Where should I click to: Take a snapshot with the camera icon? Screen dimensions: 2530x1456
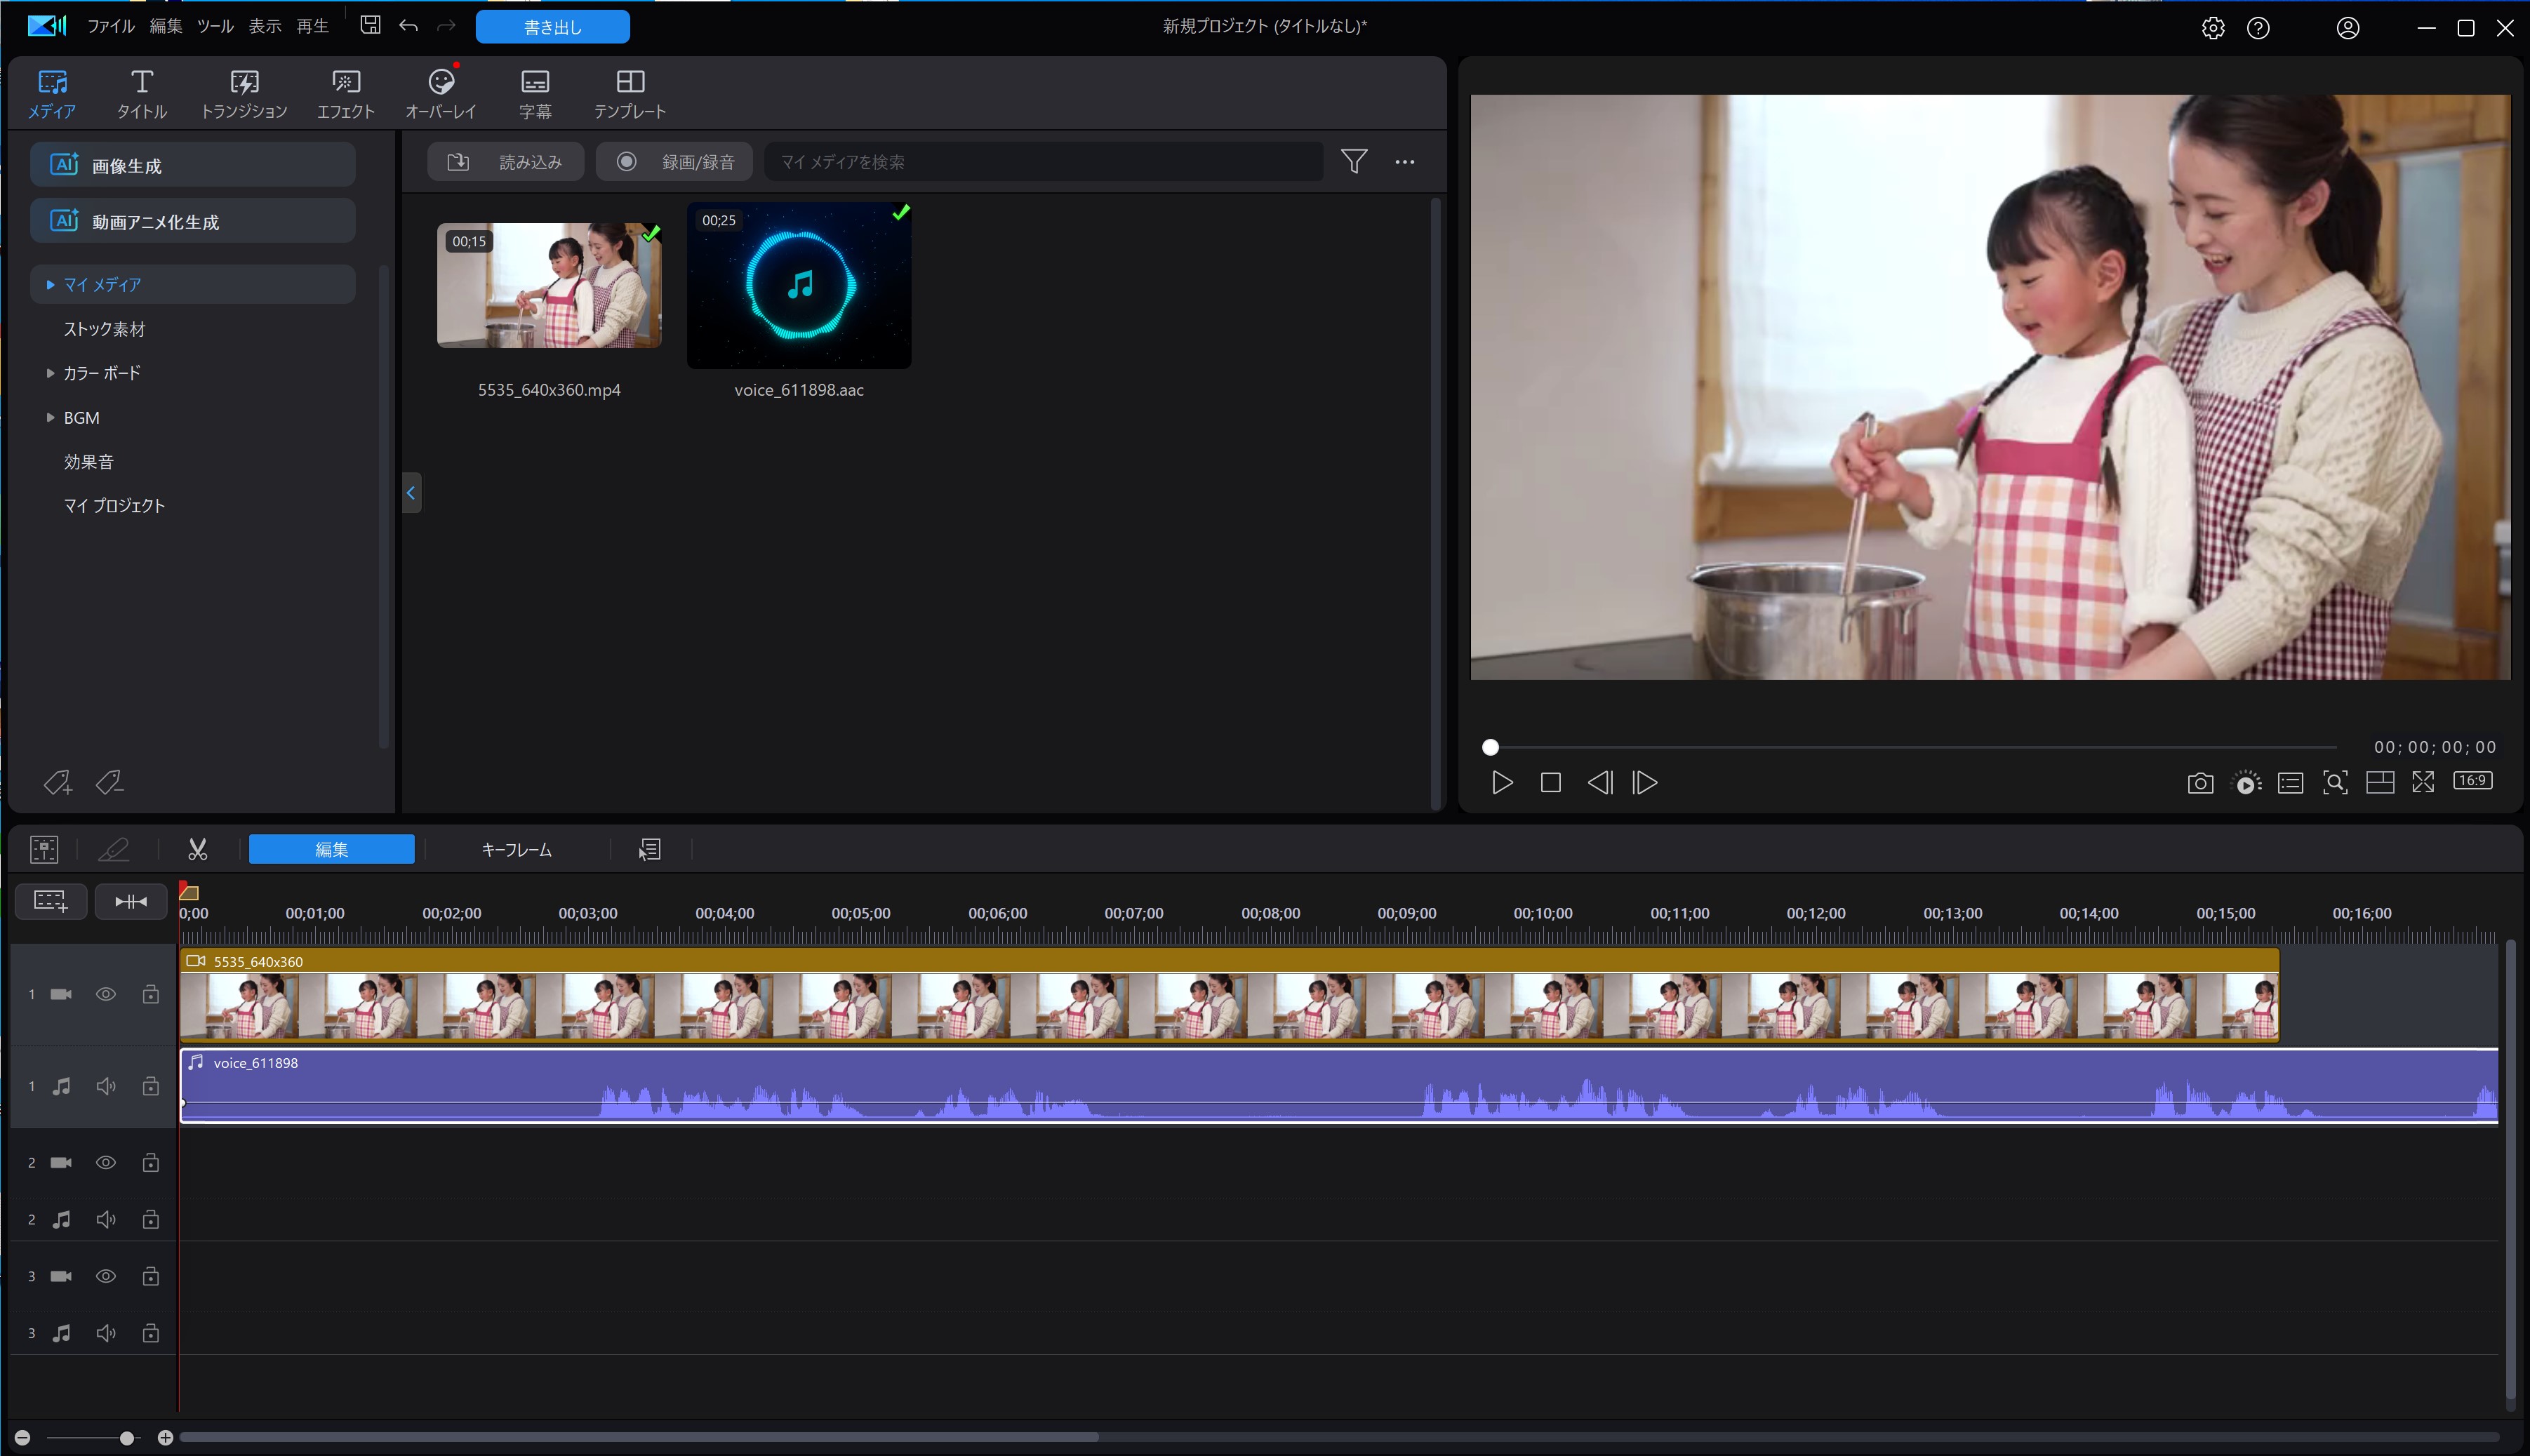point(2199,783)
